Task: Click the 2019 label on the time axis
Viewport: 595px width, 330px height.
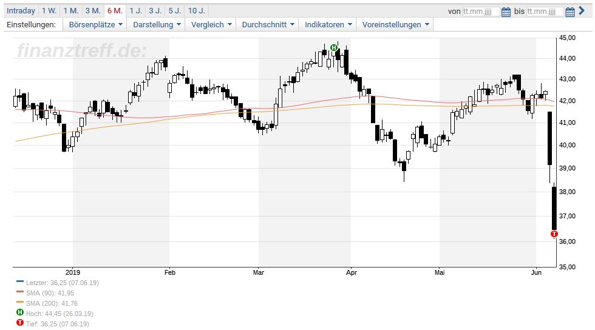Action: click(x=73, y=272)
